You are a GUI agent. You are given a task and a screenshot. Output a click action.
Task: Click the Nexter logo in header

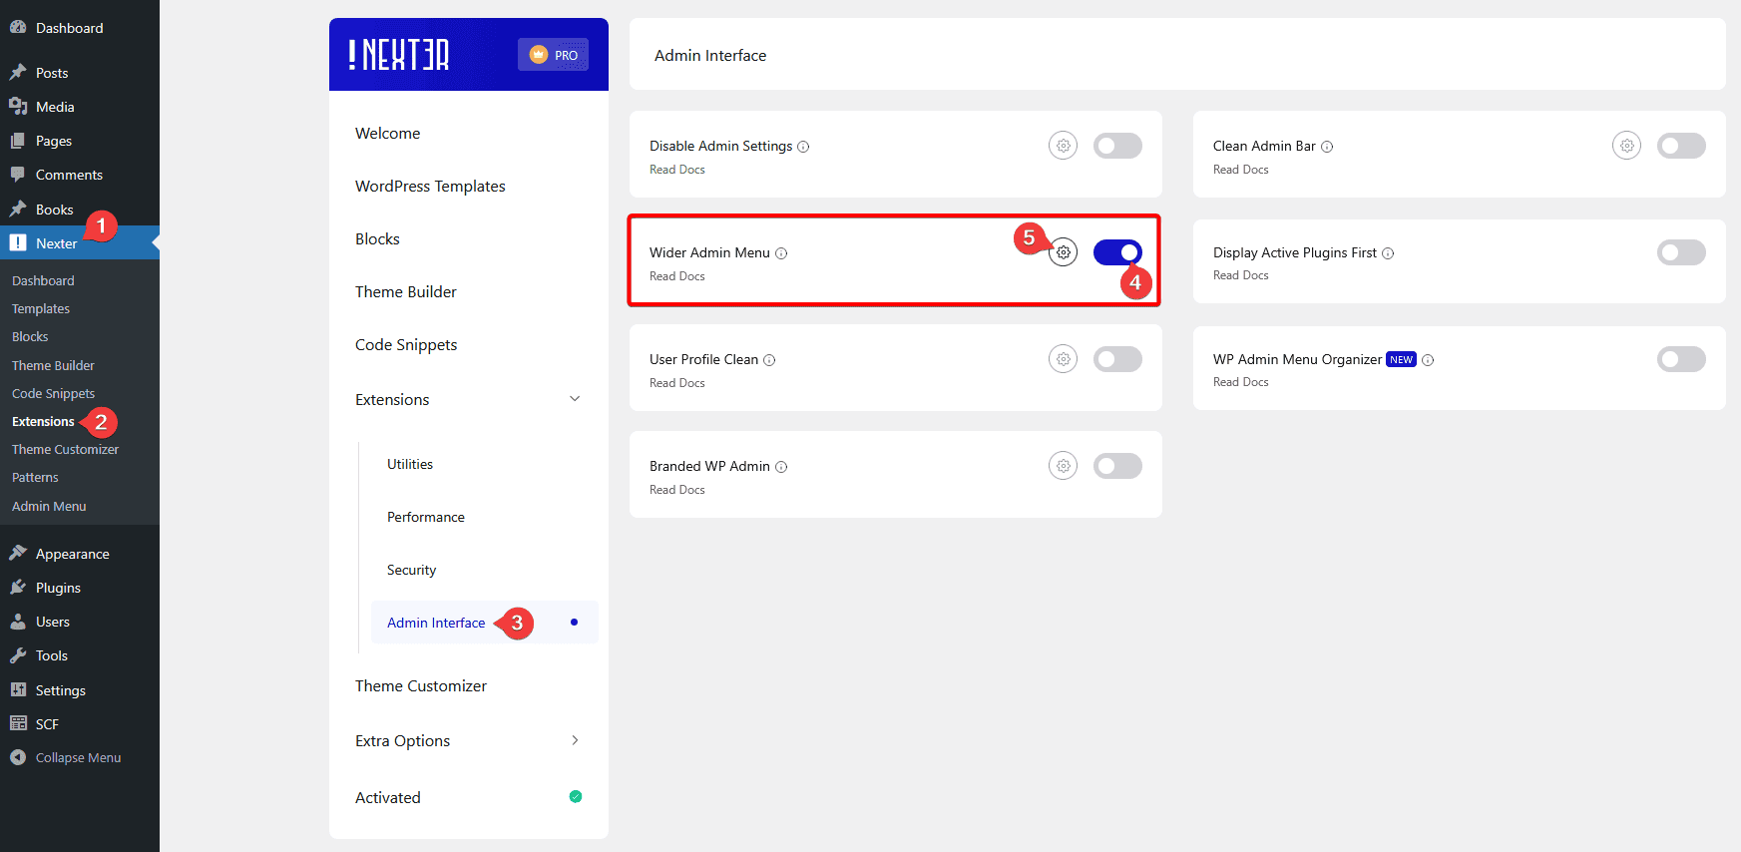(x=399, y=55)
